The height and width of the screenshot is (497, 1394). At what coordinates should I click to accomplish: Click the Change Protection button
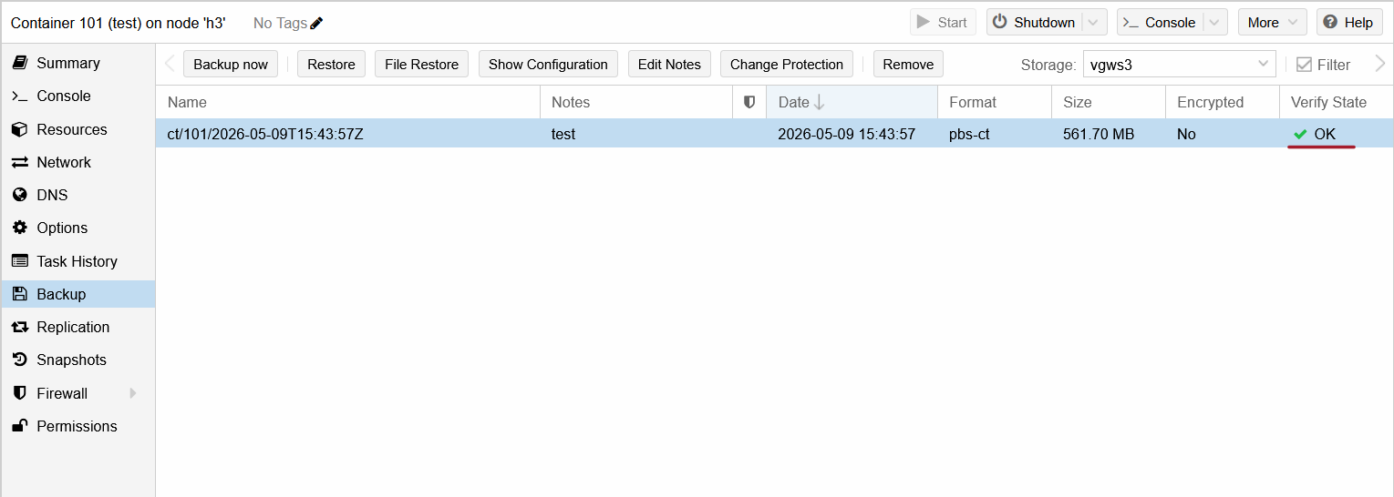[787, 64]
